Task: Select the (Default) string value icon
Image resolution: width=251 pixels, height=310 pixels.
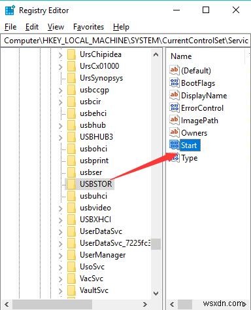Action: coord(175,70)
